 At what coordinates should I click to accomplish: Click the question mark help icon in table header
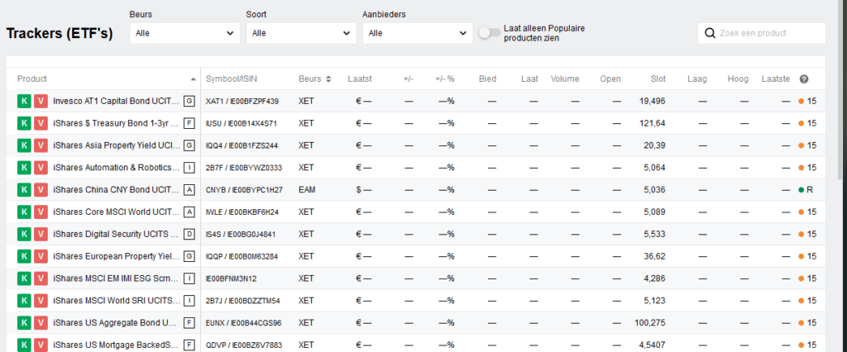click(804, 78)
